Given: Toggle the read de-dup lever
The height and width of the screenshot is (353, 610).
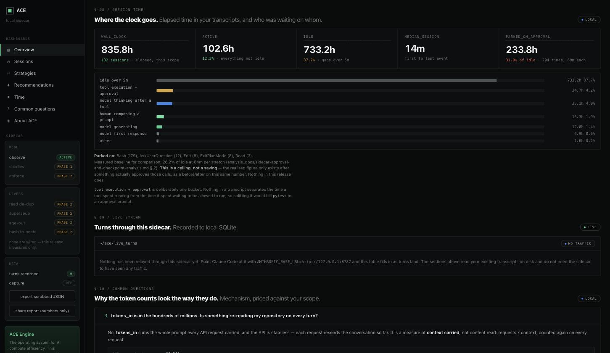Looking at the screenshot, I should click(42, 204).
